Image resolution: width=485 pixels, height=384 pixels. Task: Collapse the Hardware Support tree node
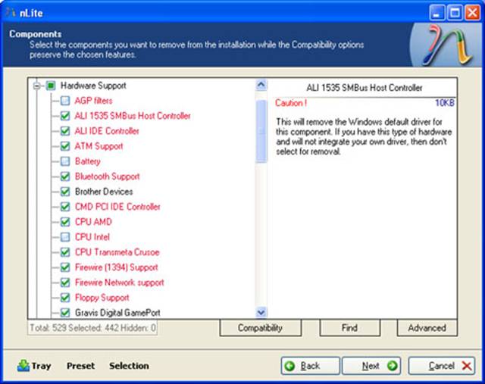(x=36, y=86)
